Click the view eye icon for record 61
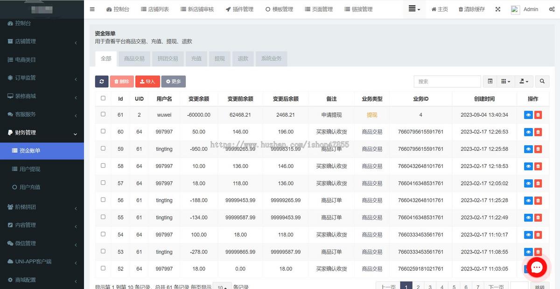This screenshot has width=560, height=289. (x=528, y=114)
